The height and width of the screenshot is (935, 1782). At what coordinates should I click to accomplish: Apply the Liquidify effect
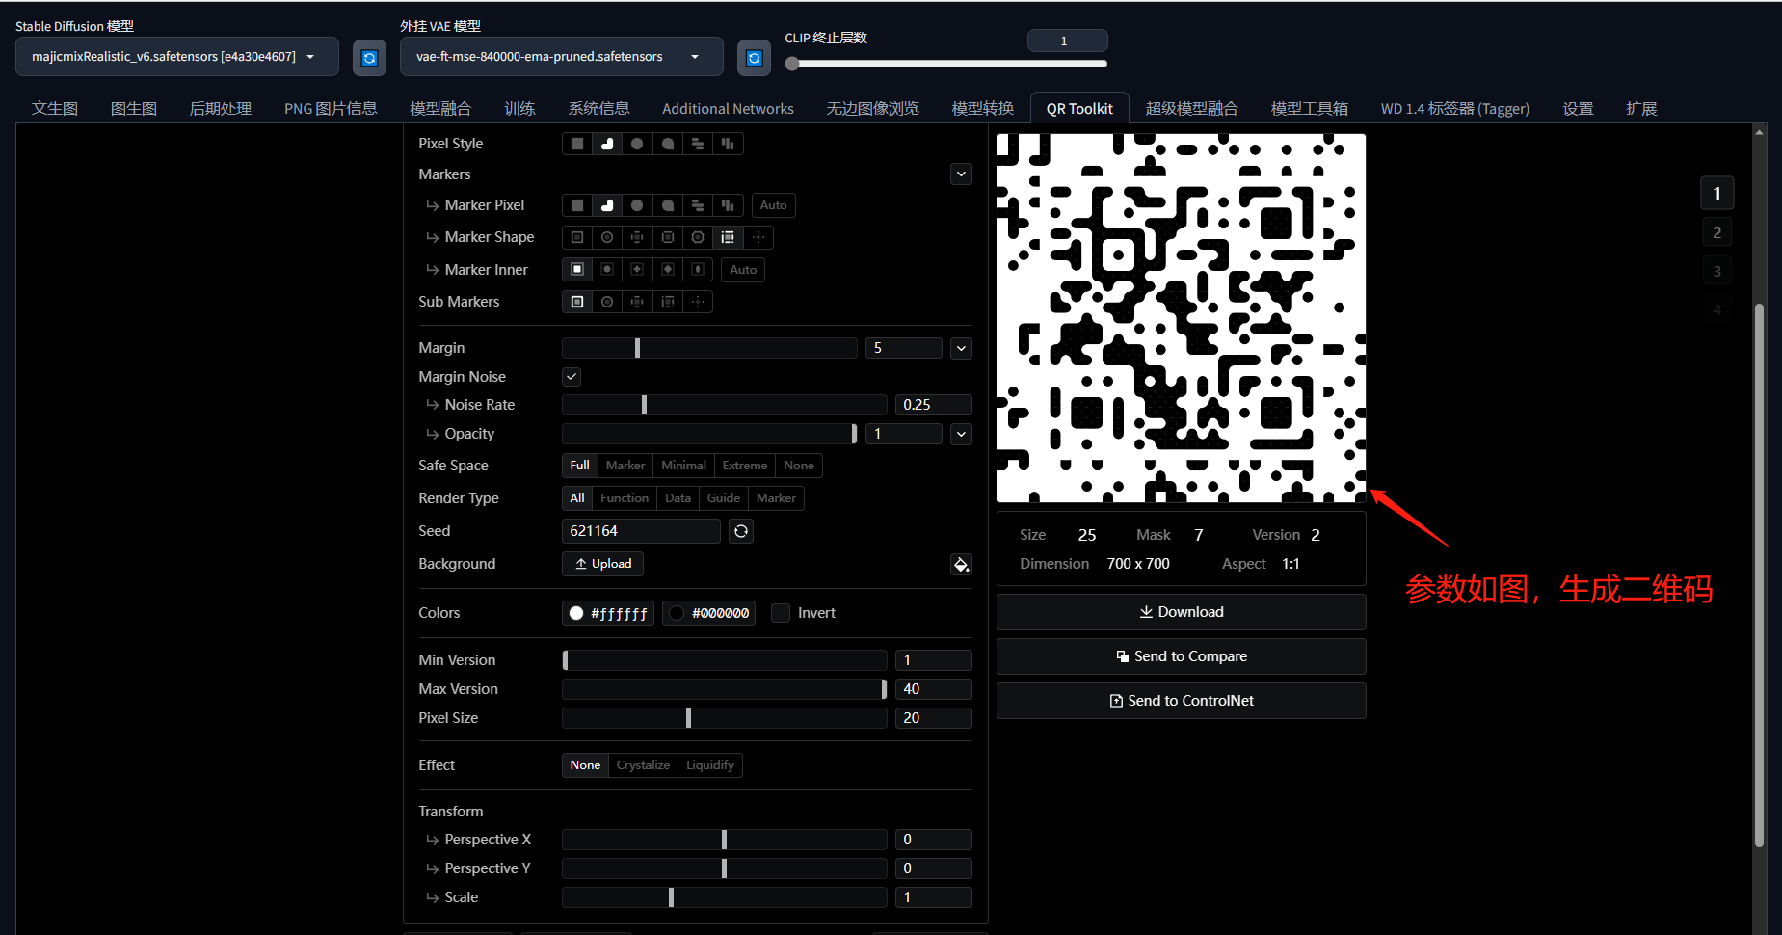710,765
